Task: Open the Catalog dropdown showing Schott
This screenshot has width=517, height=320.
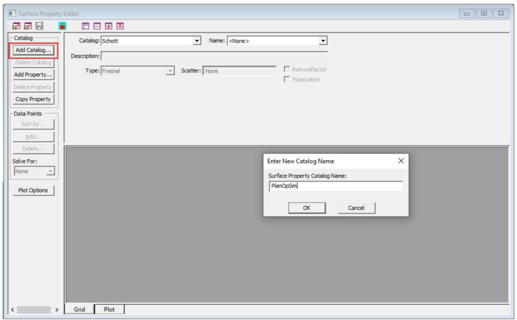Action: (197, 41)
